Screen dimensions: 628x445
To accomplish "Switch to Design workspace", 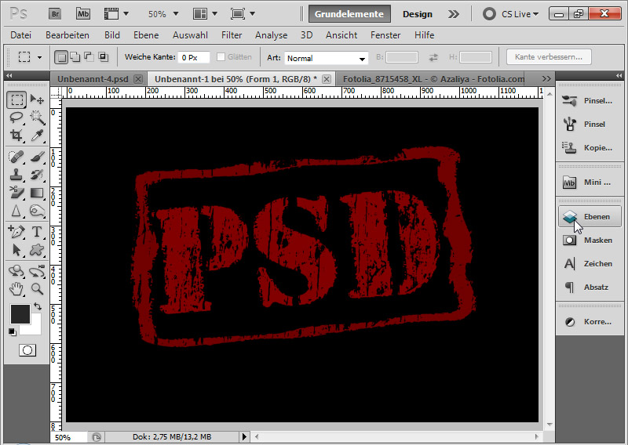I will pyautogui.click(x=418, y=14).
